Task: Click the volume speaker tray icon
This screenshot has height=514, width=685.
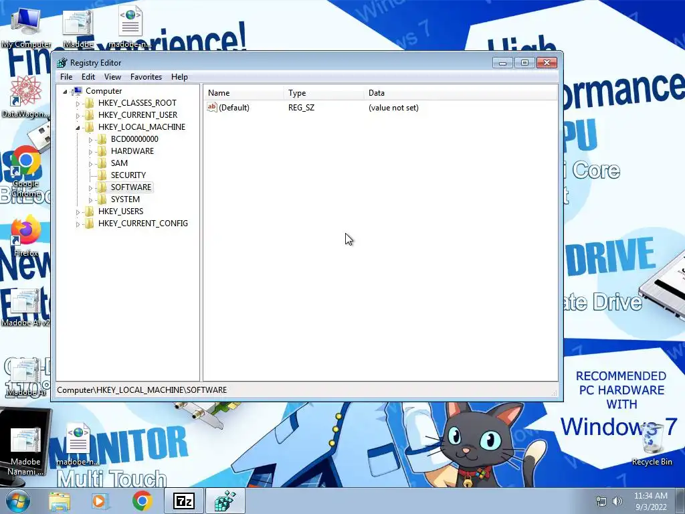Action: tap(617, 501)
